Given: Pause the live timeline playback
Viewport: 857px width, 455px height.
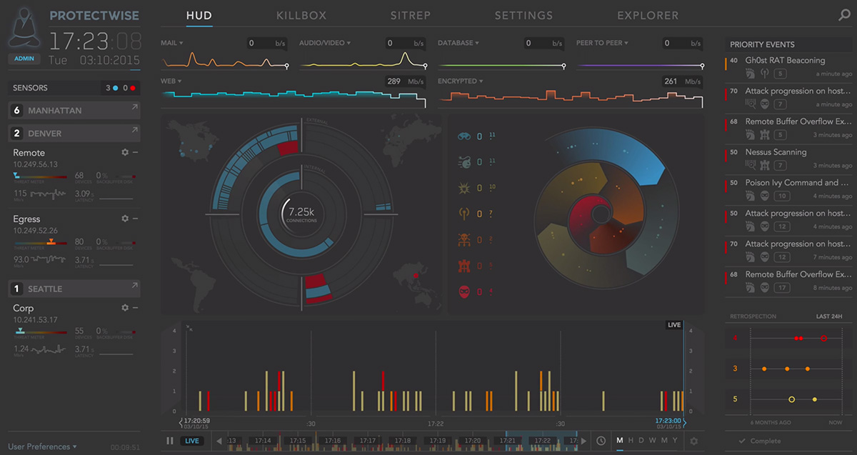Looking at the screenshot, I should (x=169, y=441).
